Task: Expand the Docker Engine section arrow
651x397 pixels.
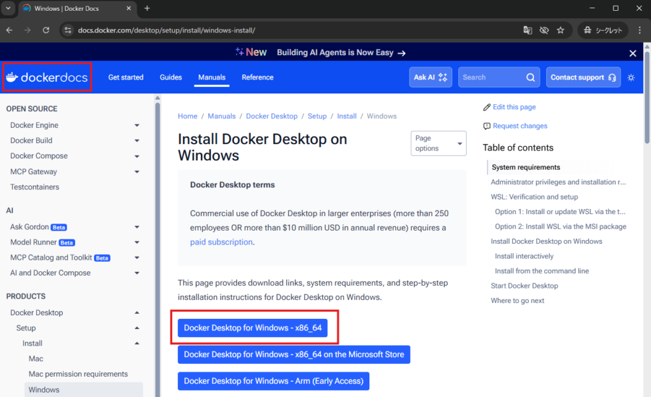Action: coord(137,125)
